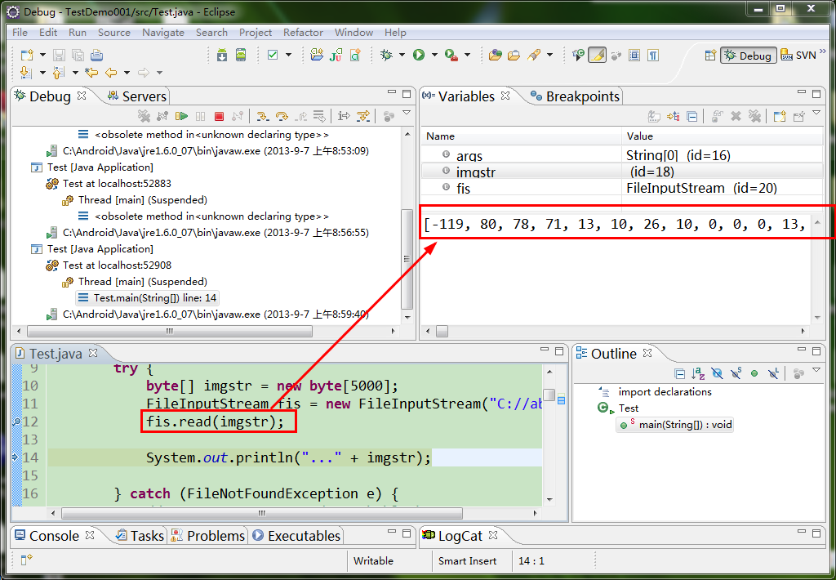Image resolution: width=836 pixels, height=580 pixels.
Task: Click the Debug view horizontal scrollbar thumb
Action: tap(170, 332)
